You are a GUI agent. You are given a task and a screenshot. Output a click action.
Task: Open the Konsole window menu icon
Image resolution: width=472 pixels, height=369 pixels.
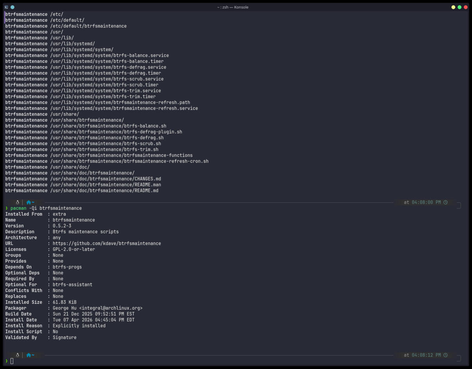[6, 7]
